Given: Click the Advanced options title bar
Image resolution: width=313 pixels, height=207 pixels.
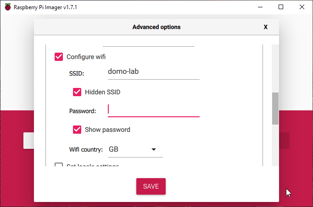Looking at the screenshot, I should (x=156, y=27).
